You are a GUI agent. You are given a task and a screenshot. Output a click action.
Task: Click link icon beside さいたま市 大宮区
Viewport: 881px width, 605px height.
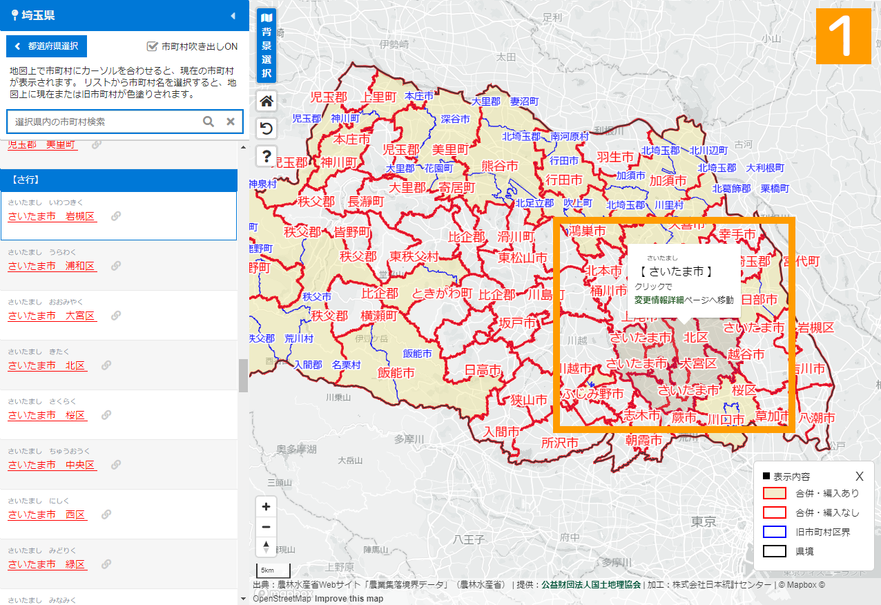point(116,316)
